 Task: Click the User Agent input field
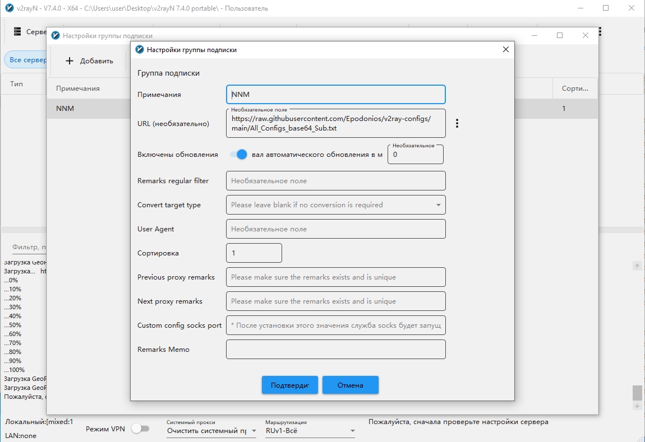pos(335,229)
